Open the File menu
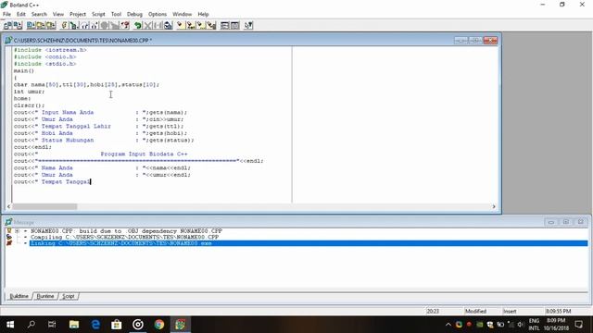Screen dimensions: 593x333 pos(6,14)
